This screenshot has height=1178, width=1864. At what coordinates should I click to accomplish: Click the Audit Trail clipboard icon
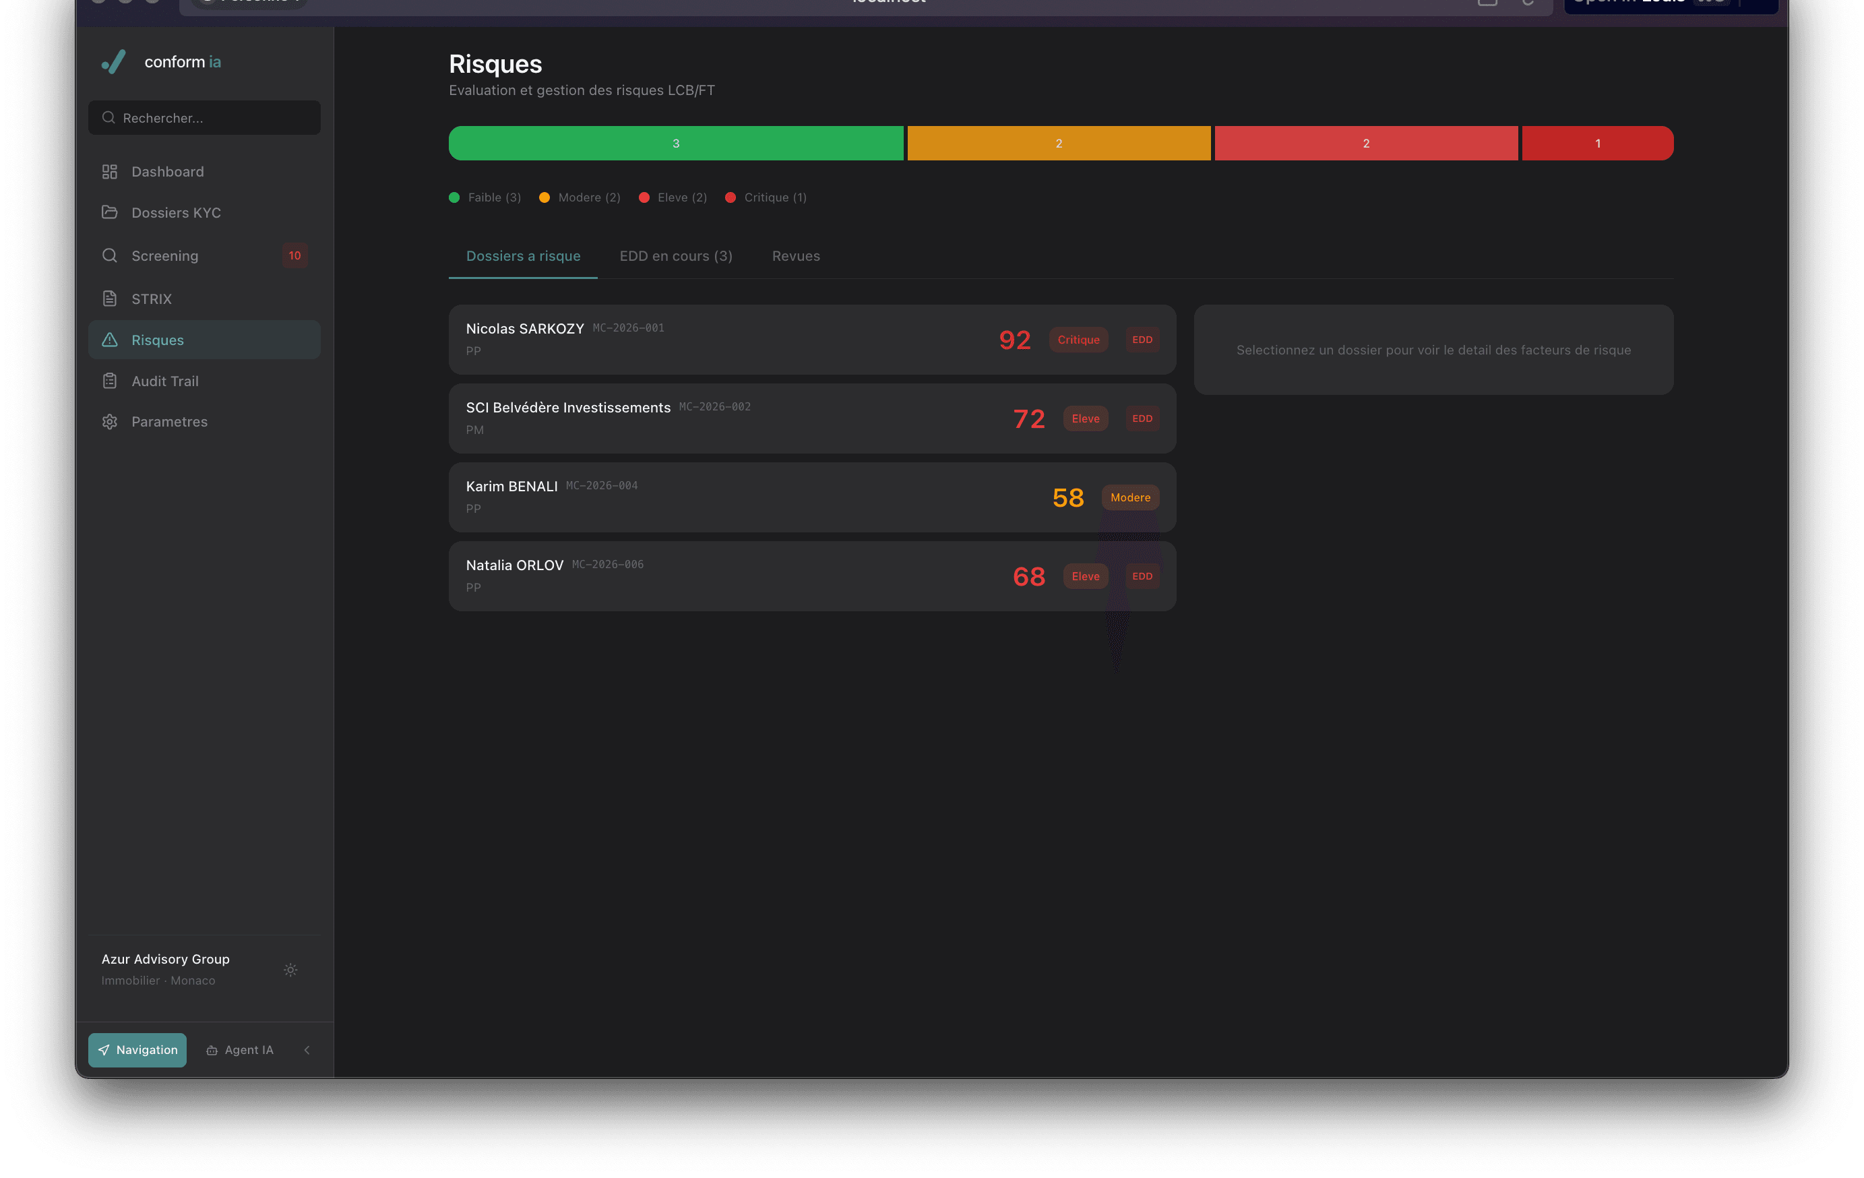(109, 381)
